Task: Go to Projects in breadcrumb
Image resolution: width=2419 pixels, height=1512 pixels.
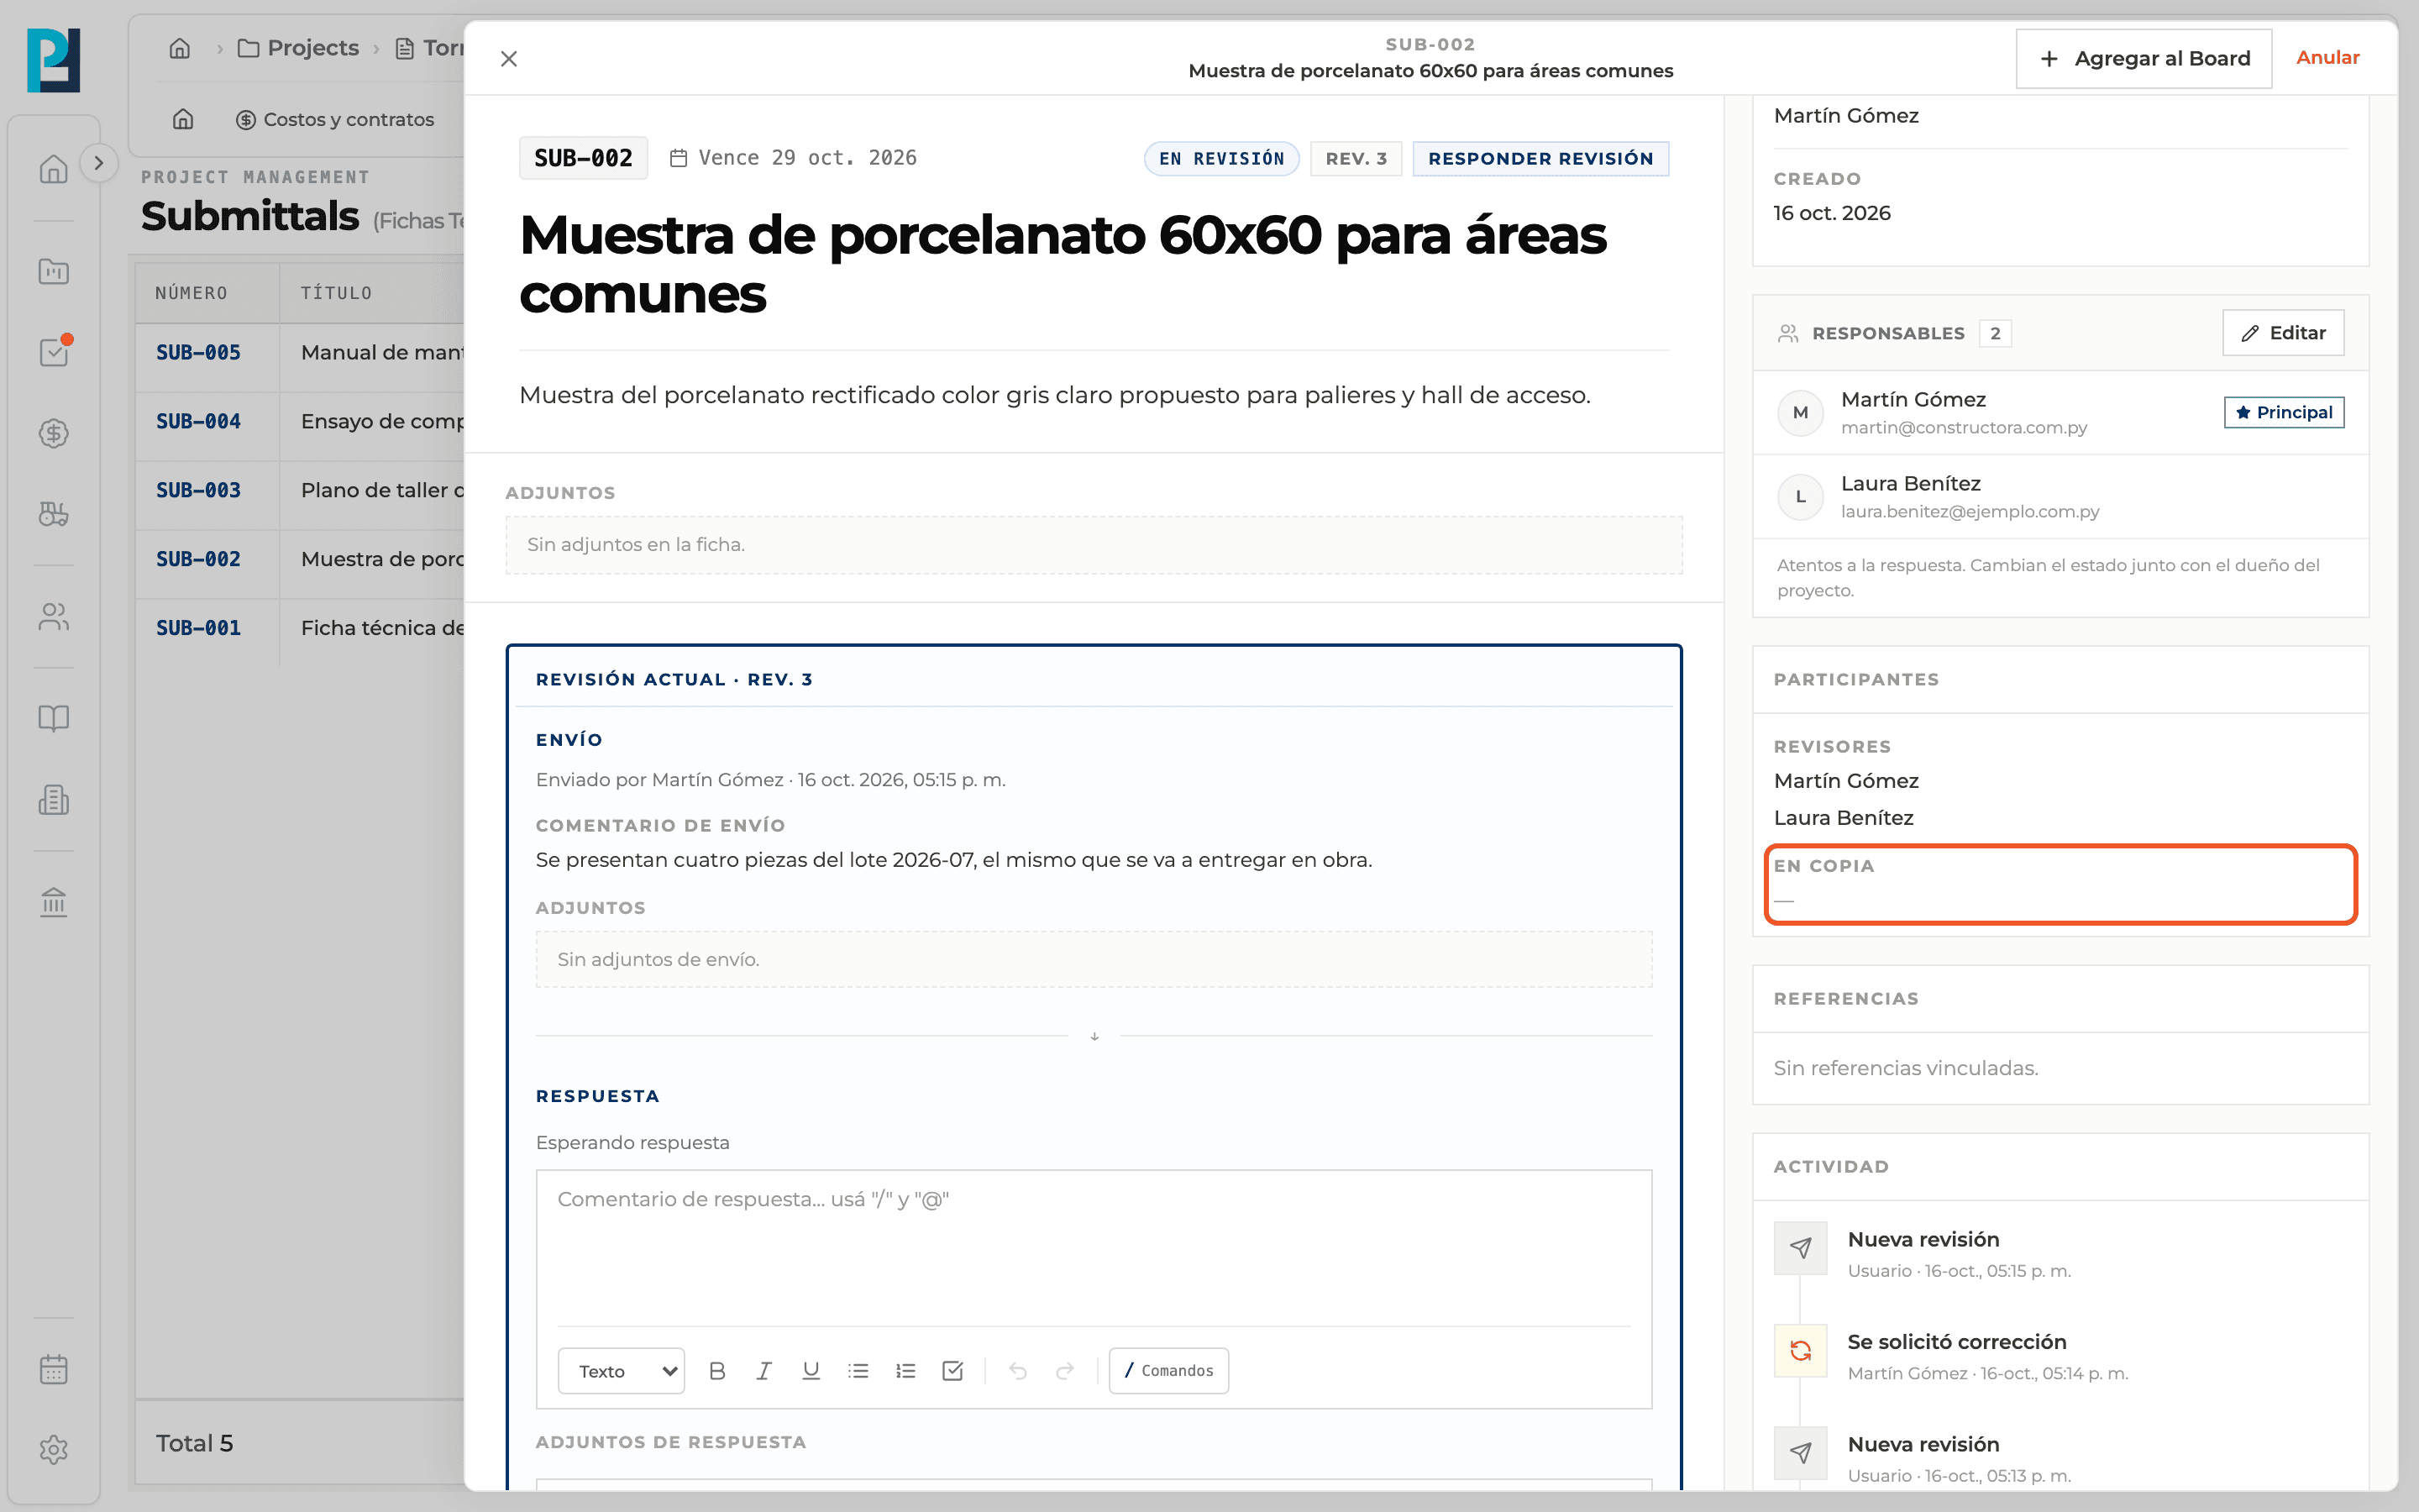Action: tap(298, 48)
